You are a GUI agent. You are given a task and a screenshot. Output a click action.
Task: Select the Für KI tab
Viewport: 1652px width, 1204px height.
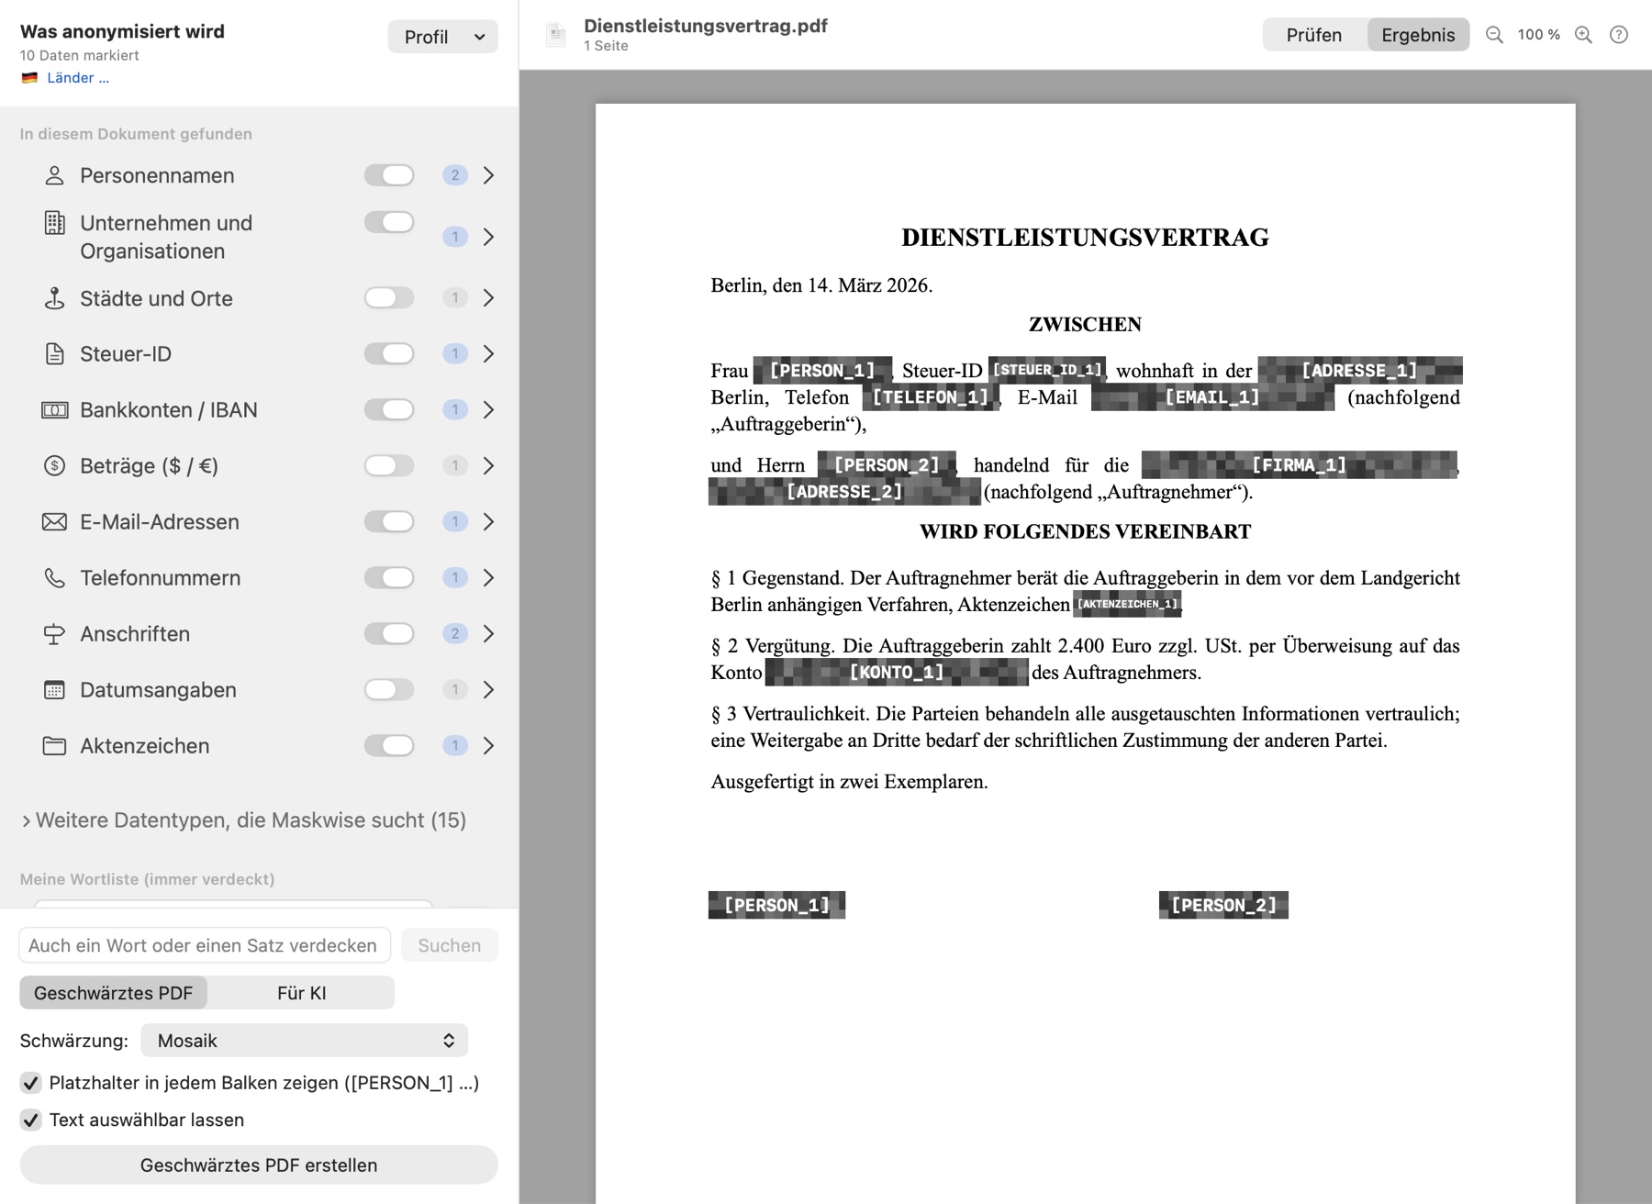(301, 993)
